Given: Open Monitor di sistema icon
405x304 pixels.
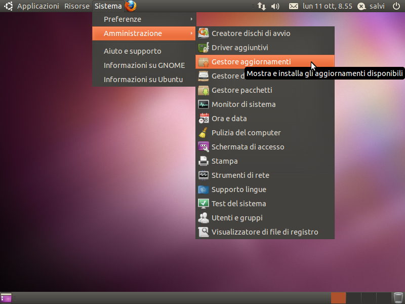Looking at the screenshot, I should 204,104.
